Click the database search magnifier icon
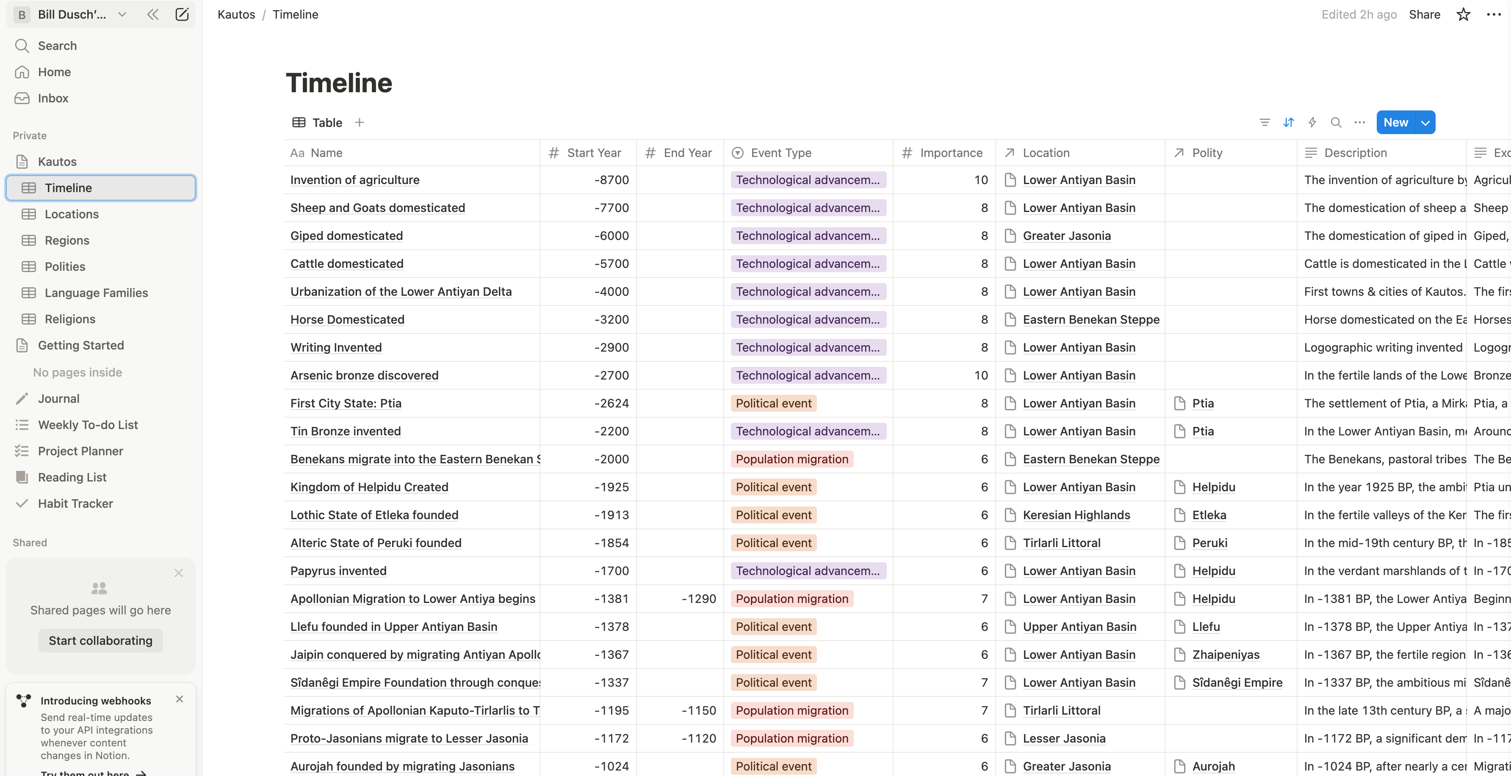1511x776 pixels. click(1336, 123)
